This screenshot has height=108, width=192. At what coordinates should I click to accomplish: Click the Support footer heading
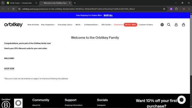[x=71, y=100]
